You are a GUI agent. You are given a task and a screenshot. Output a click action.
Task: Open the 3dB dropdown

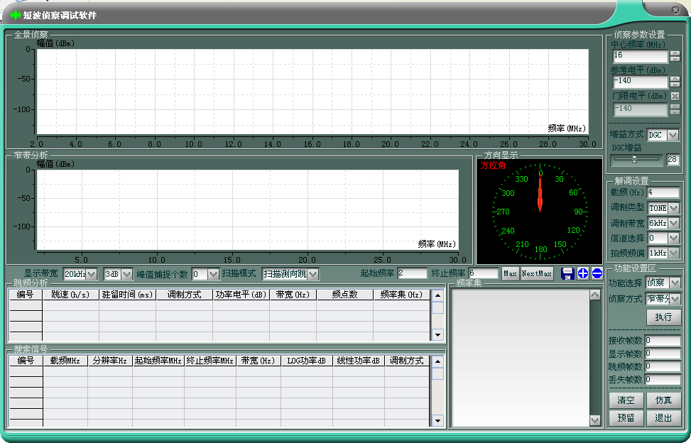pyautogui.click(x=127, y=274)
